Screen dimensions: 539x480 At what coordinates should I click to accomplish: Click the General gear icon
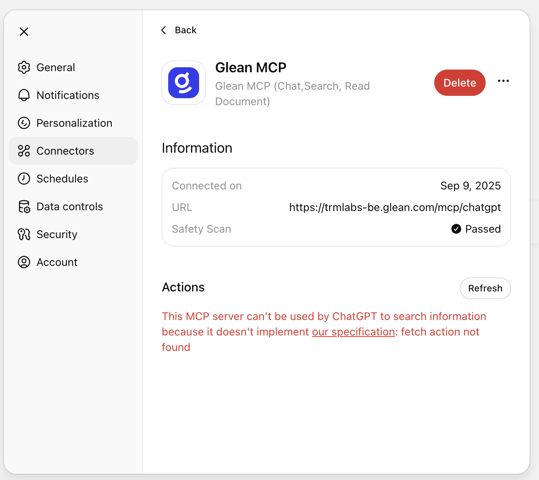tap(24, 67)
